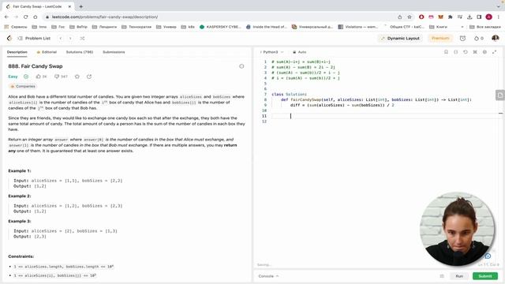Expand the bookmarks overflow chevron
Screen dimensions: 505x284
(x=462, y=27)
